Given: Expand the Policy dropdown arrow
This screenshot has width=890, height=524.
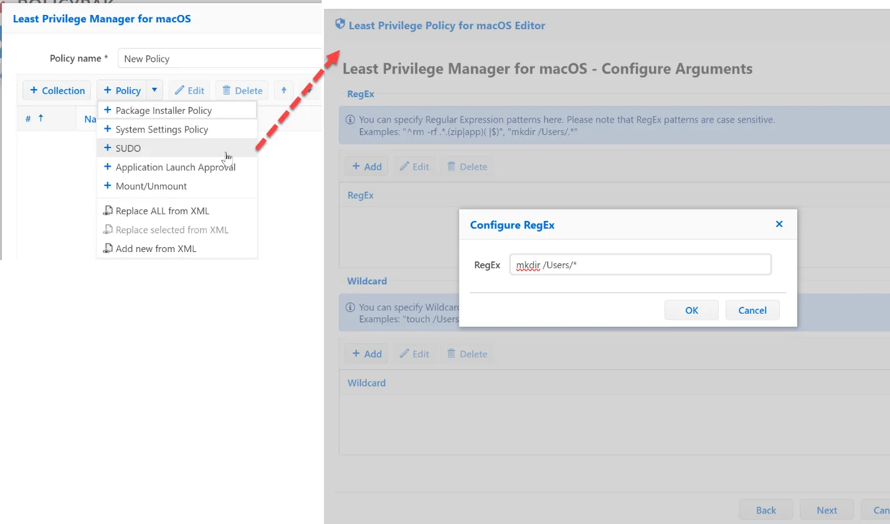Looking at the screenshot, I should click(x=154, y=90).
